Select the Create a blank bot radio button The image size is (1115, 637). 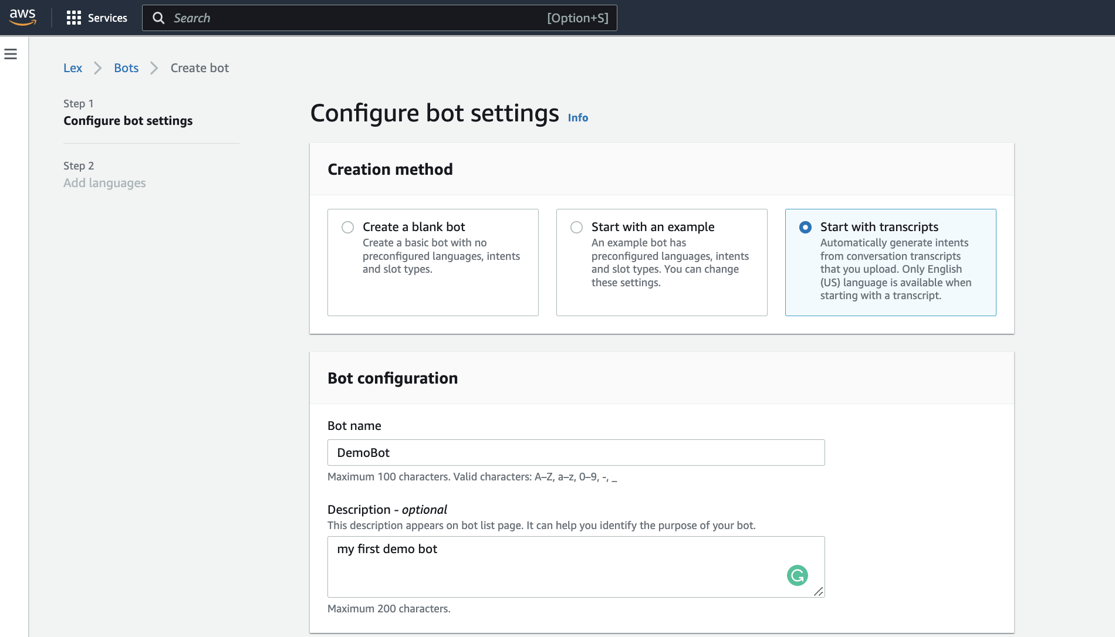click(x=348, y=227)
